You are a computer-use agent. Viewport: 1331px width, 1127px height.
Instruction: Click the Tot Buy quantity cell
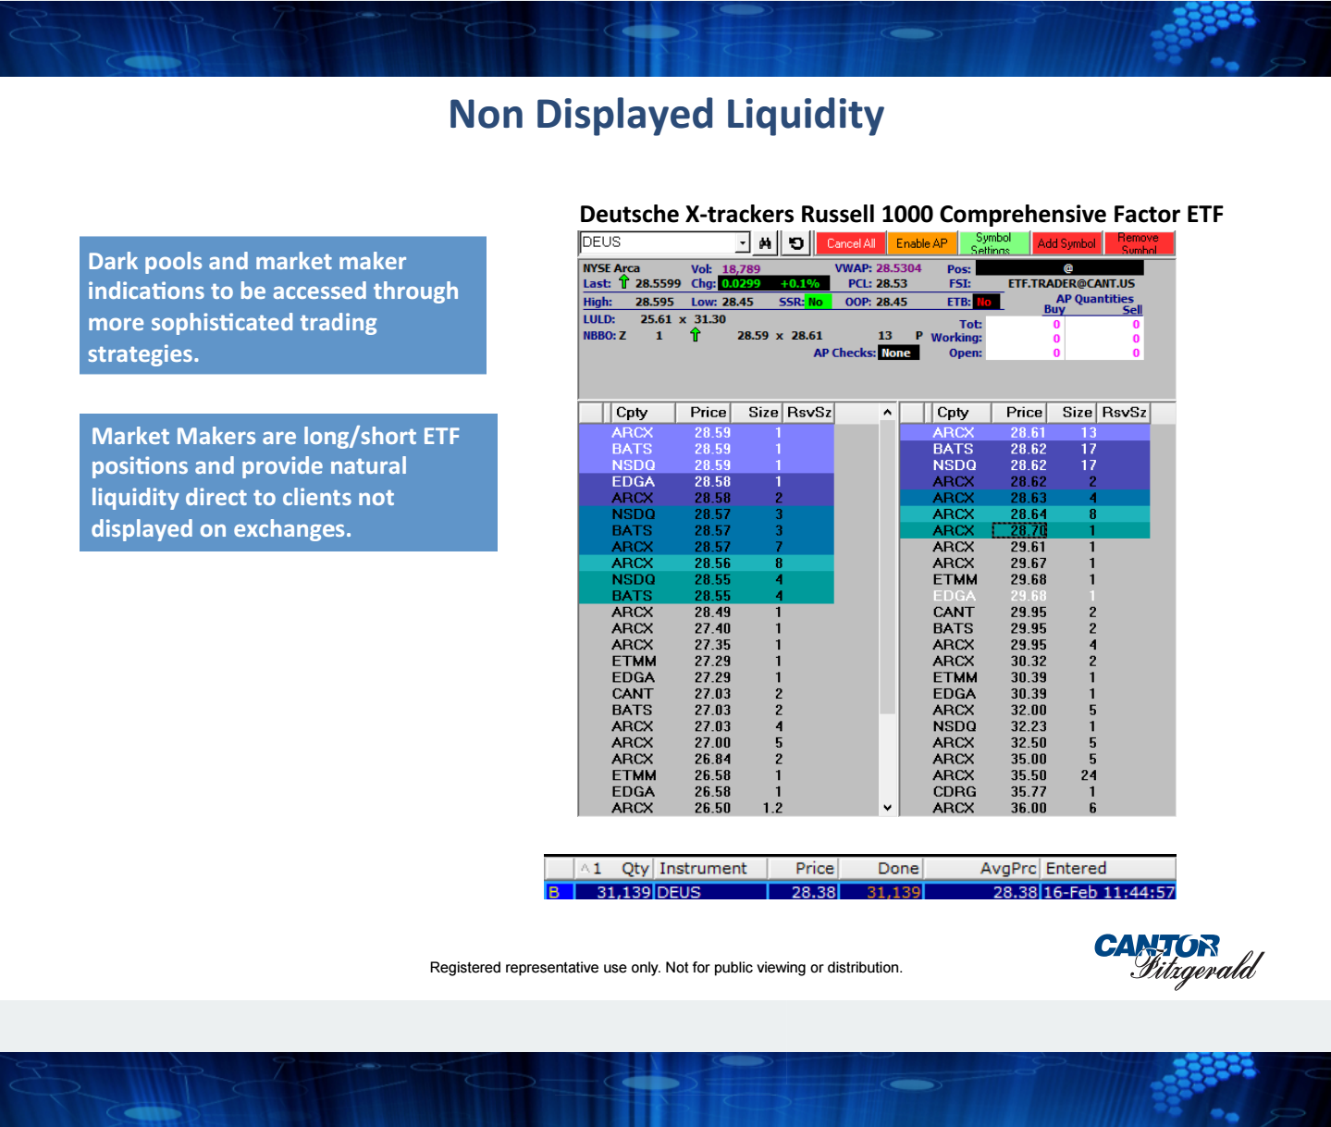tap(1025, 325)
